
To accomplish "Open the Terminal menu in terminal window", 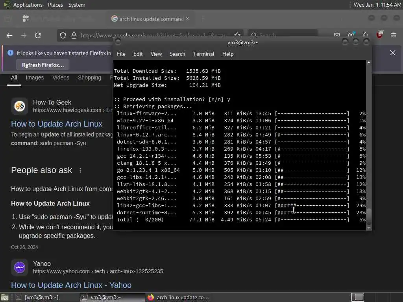I will point(203,54).
